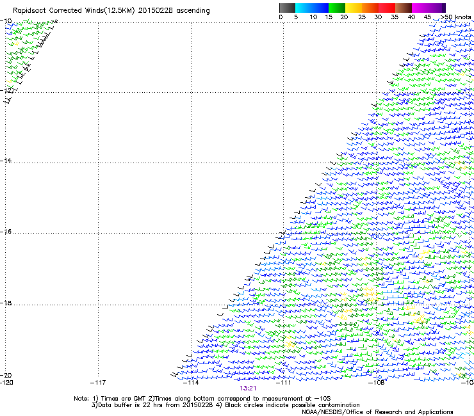The image size is (474, 416).
Task: Click the '-120' longitude axis label
Action: pyautogui.click(x=6, y=383)
